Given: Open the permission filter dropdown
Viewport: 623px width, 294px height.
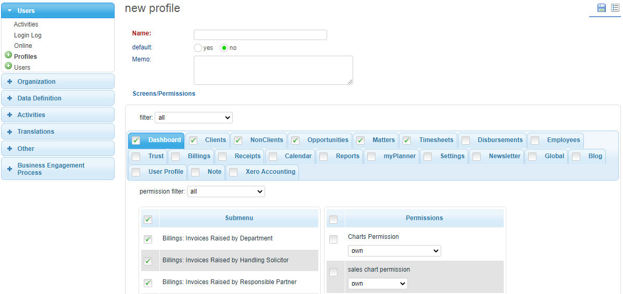Looking at the screenshot, I should 226,191.
